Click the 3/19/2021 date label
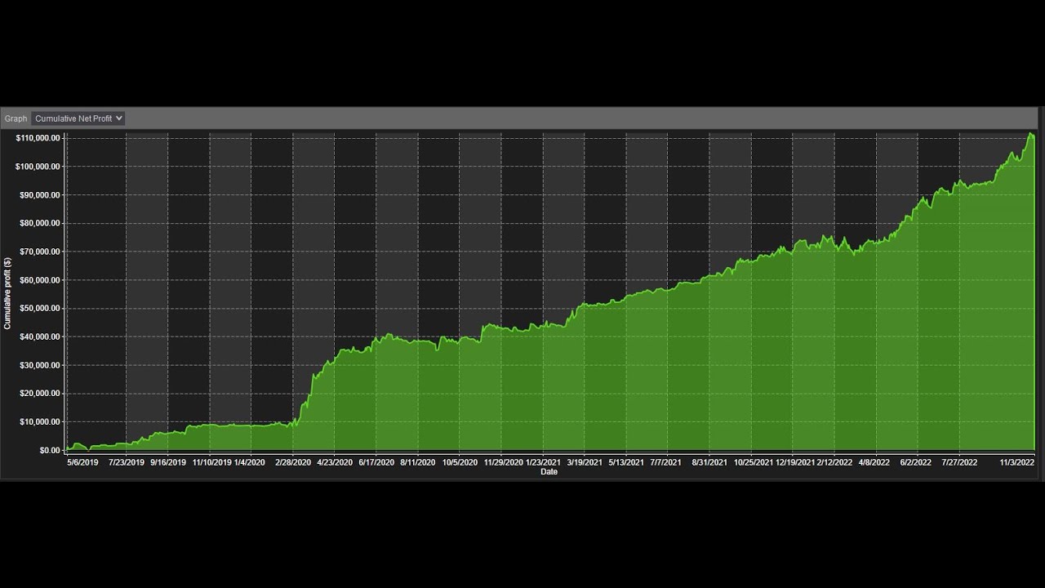 click(x=585, y=462)
